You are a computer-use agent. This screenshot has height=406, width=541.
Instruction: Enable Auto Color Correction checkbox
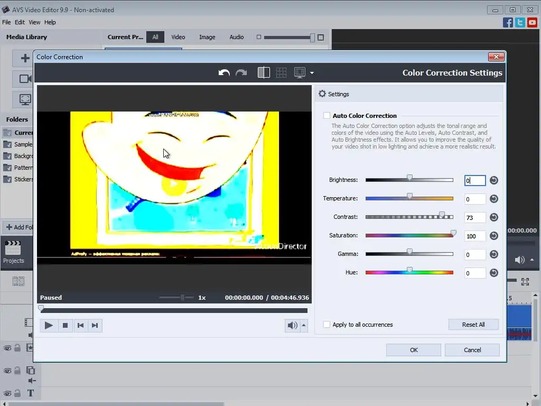pyautogui.click(x=327, y=116)
